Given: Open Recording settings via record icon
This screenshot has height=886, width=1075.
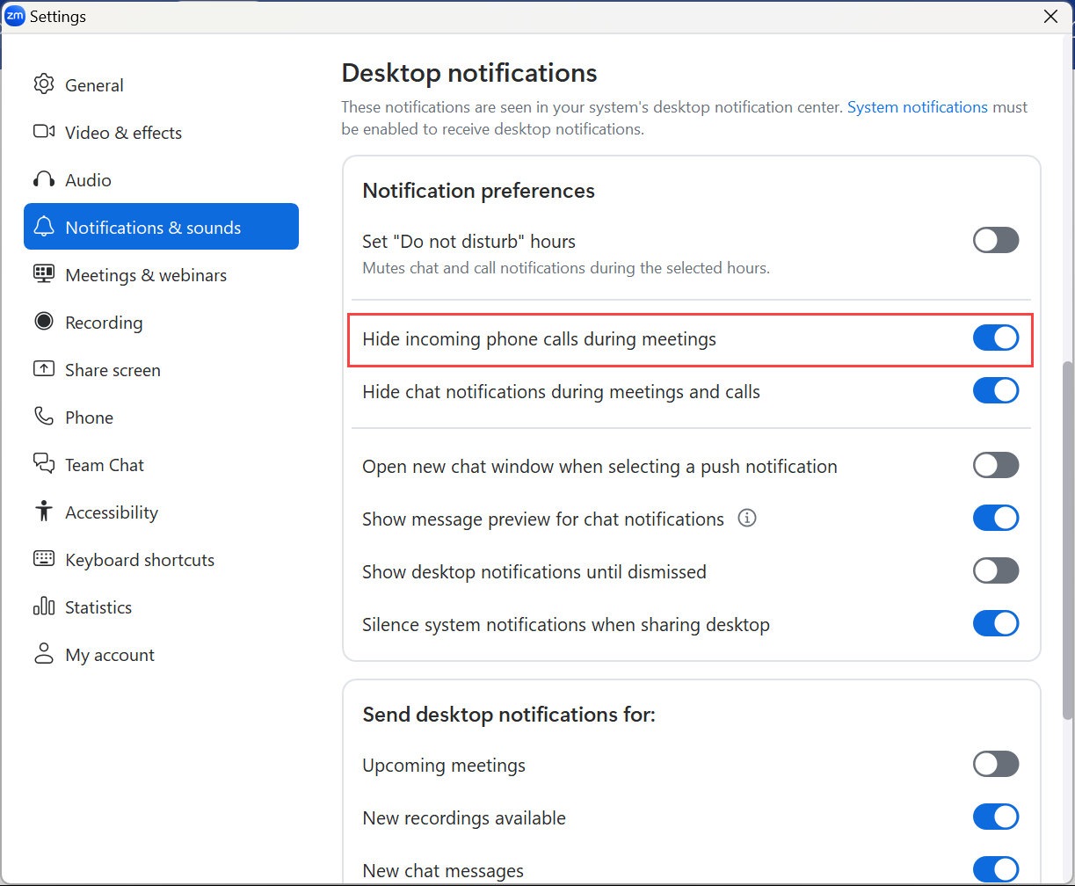Looking at the screenshot, I should coord(43,322).
